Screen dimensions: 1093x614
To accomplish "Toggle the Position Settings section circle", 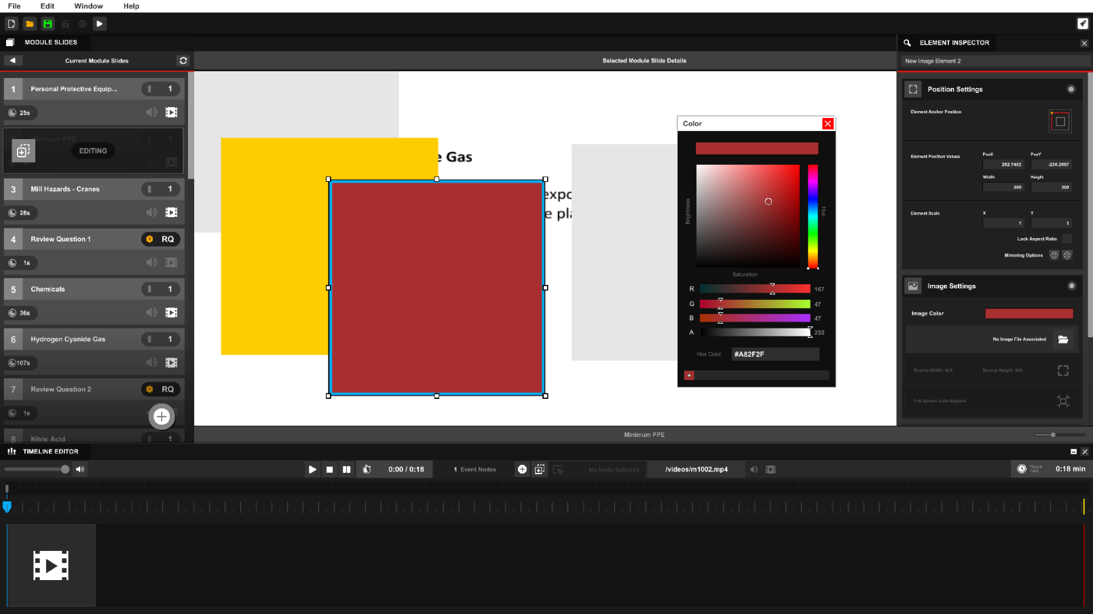I will [x=1071, y=89].
